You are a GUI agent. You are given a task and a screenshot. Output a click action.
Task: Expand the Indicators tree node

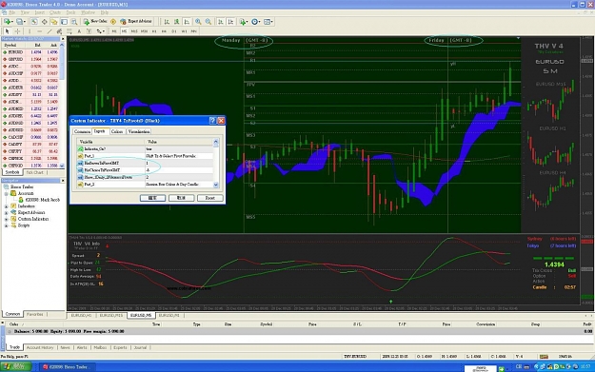(6, 206)
